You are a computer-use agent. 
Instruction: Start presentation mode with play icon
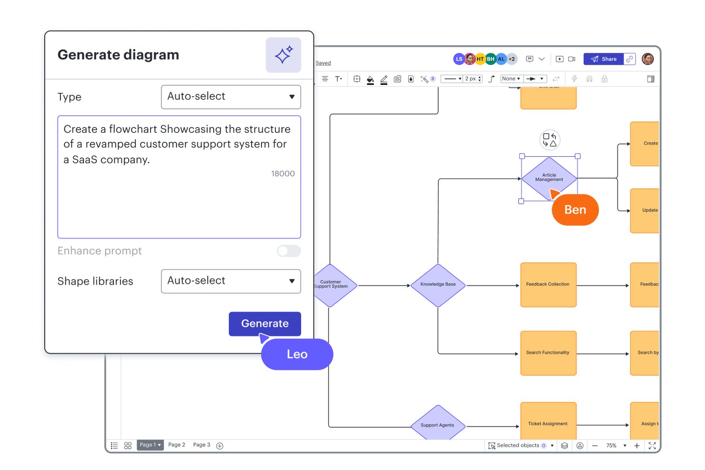(x=560, y=59)
